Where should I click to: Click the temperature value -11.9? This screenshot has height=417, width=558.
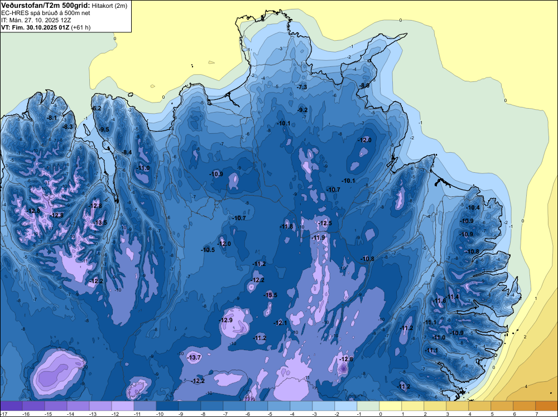pos(318,237)
